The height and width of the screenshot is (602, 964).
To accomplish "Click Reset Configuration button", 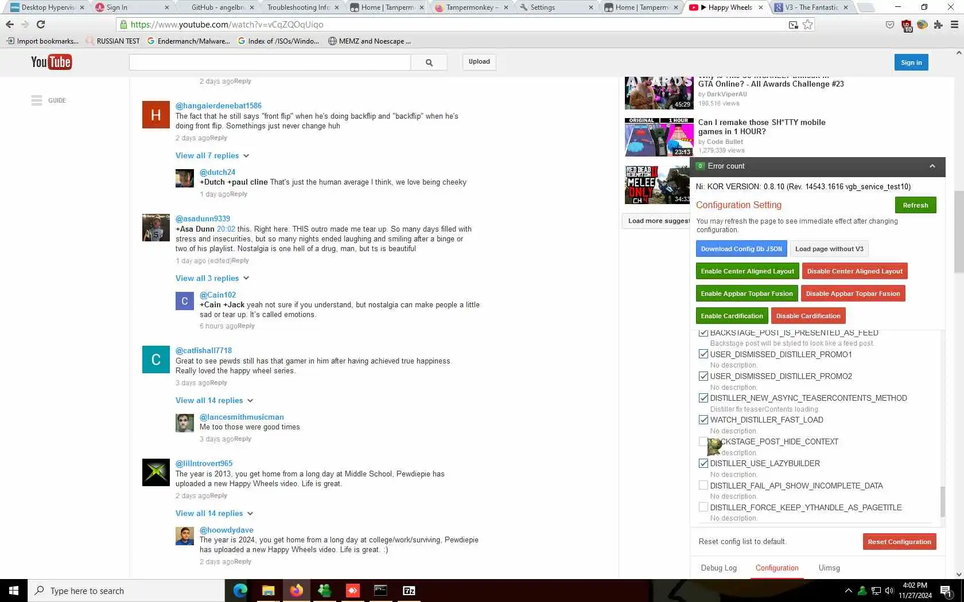I will tap(899, 542).
